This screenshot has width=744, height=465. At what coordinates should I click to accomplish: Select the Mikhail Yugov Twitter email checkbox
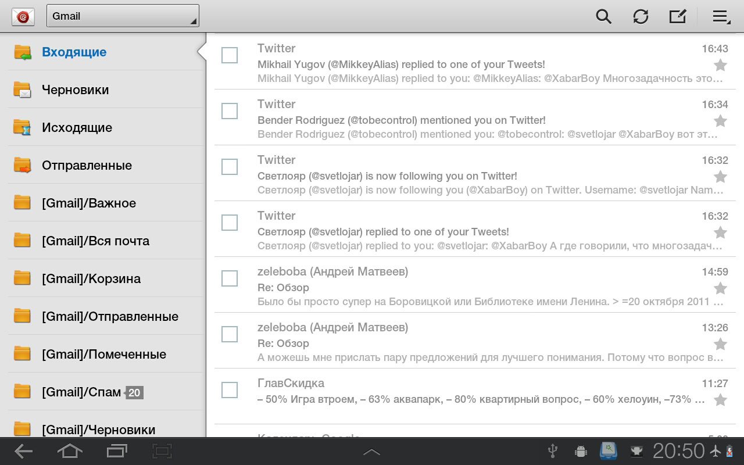coord(230,55)
